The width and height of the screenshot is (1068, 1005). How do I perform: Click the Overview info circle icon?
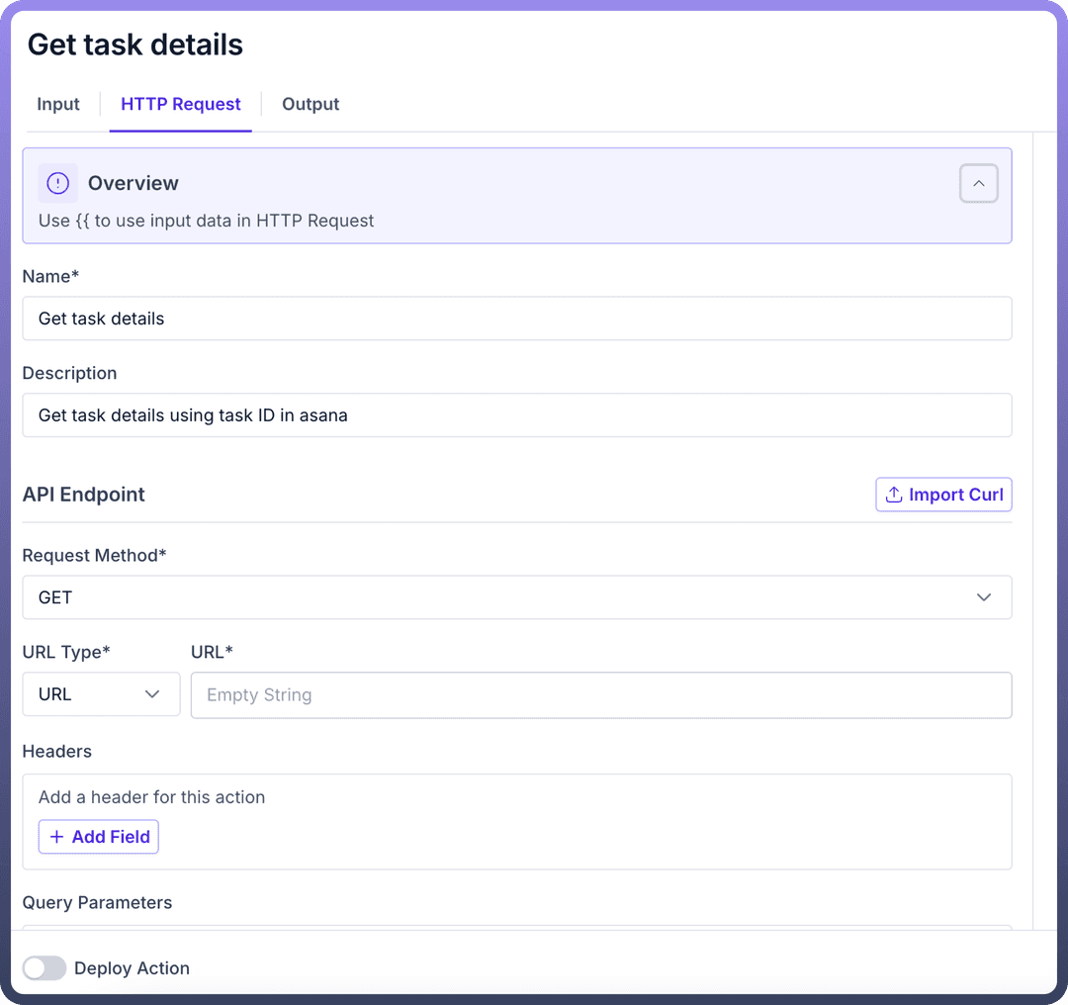tap(58, 183)
